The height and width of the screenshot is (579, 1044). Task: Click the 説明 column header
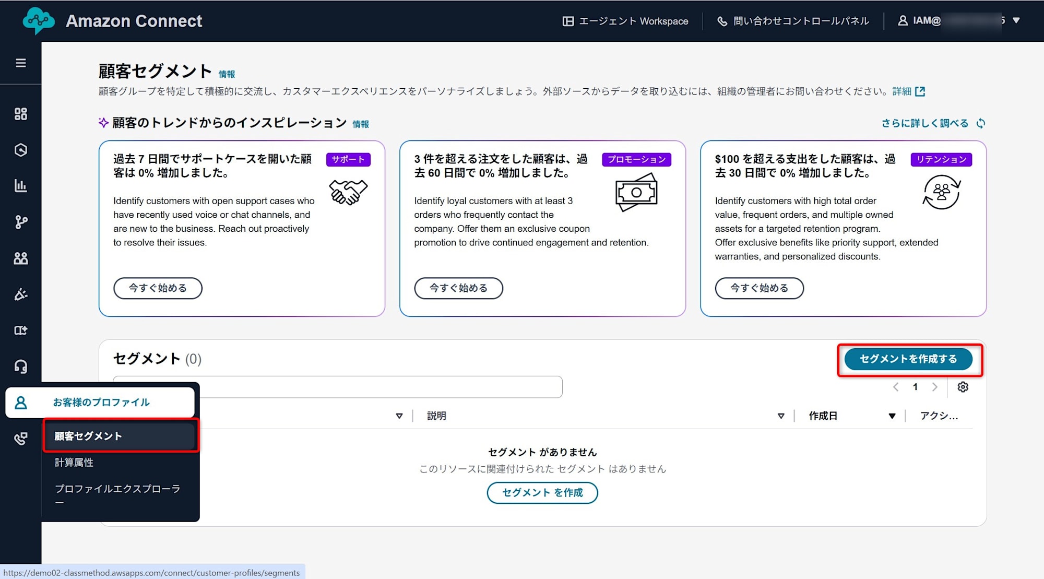point(436,416)
